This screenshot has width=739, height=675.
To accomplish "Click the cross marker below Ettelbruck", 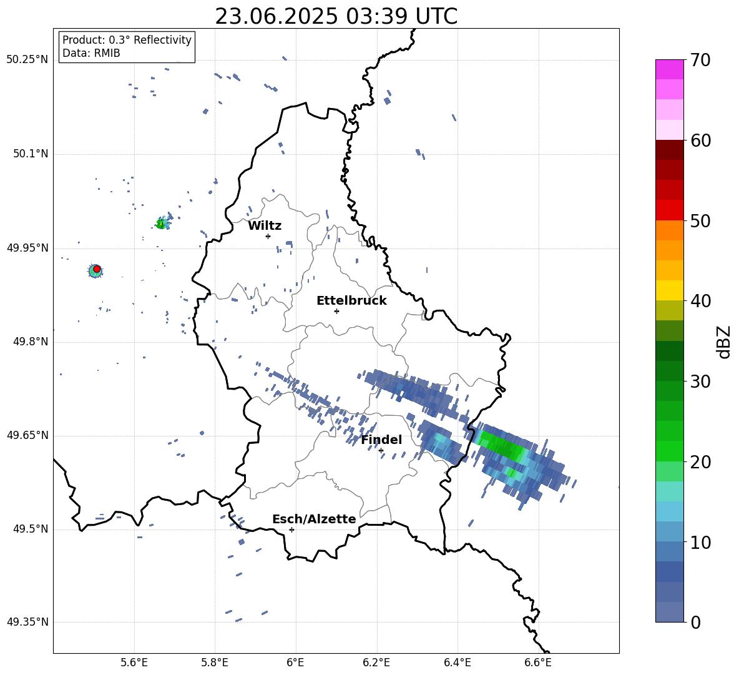I will click(x=336, y=311).
